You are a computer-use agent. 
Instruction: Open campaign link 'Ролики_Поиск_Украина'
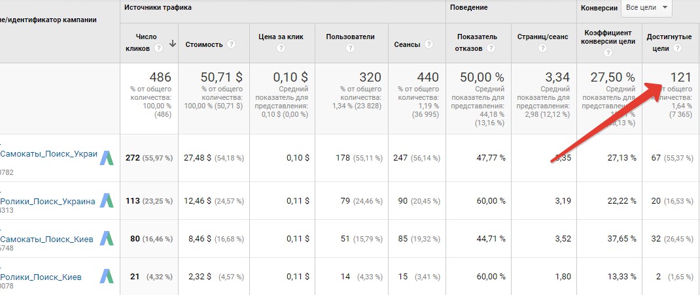pos(47,202)
